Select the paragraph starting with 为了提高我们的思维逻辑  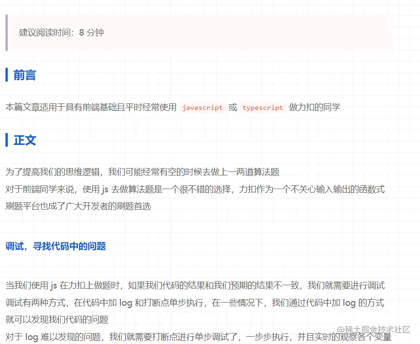pyautogui.click(x=137, y=172)
